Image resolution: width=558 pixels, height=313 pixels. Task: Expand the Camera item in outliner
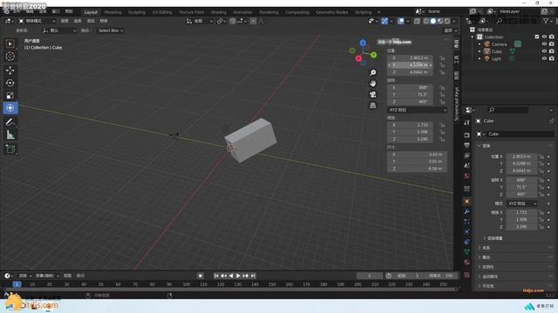pos(480,44)
